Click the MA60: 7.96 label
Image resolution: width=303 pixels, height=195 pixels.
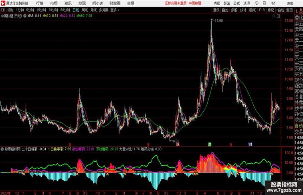pos(85,16)
